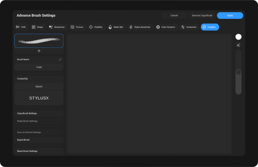Screen dimensions: 258x167
Task: Click the vertical brush size slider handle
Action: pyautogui.click(x=238, y=72)
